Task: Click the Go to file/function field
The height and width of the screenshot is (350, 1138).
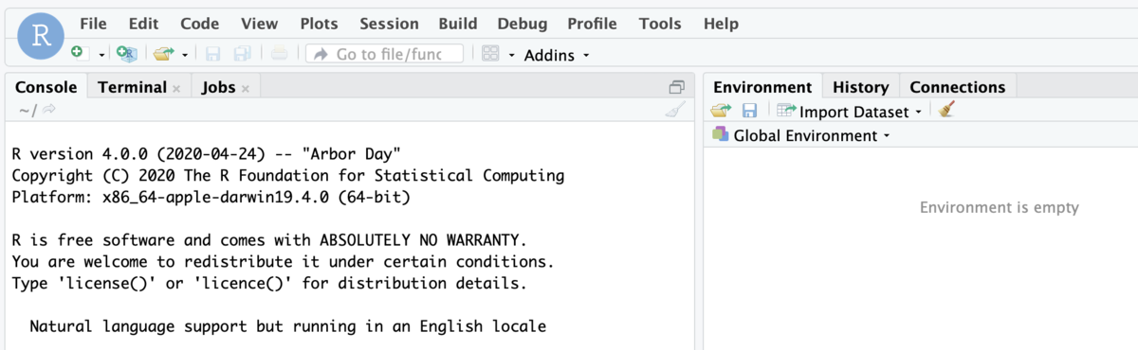Action: tap(384, 54)
